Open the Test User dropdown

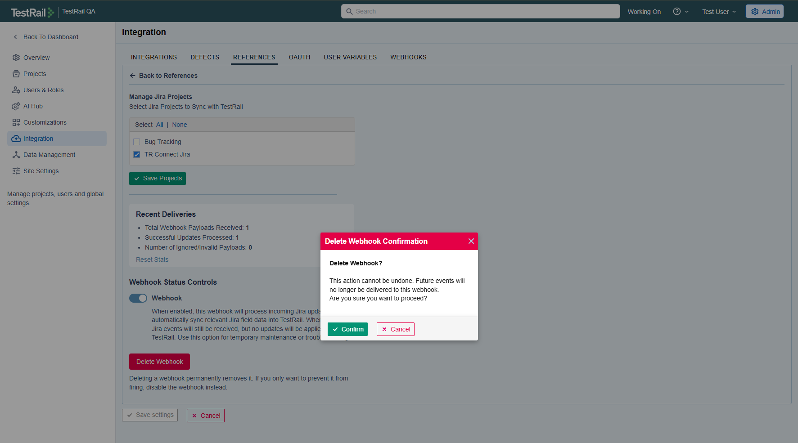point(719,12)
